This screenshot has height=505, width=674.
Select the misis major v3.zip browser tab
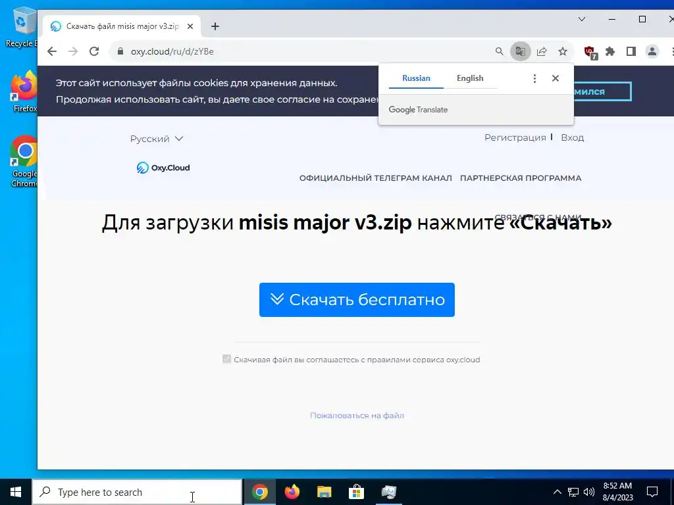point(122,26)
